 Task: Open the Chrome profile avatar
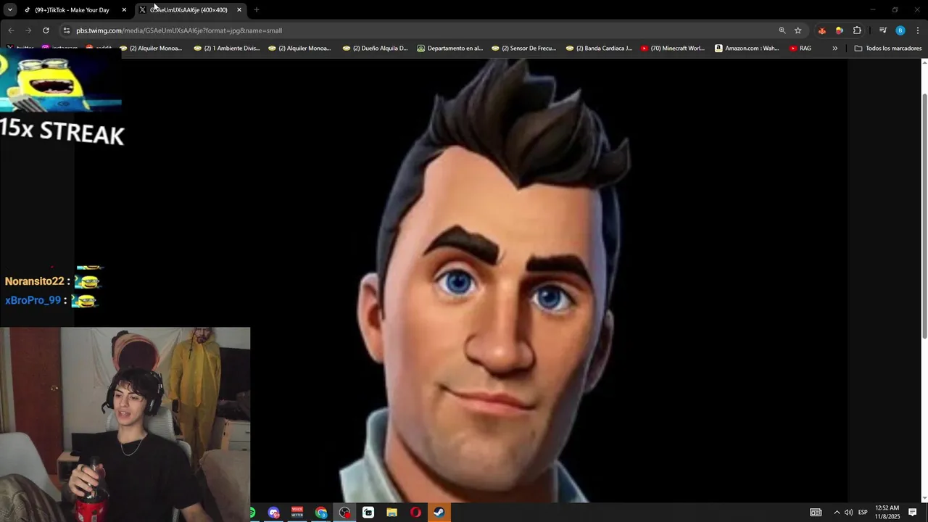point(900,30)
